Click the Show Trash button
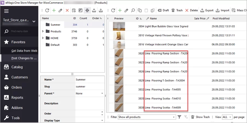The height and width of the screenshot is (123, 247). point(200,117)
